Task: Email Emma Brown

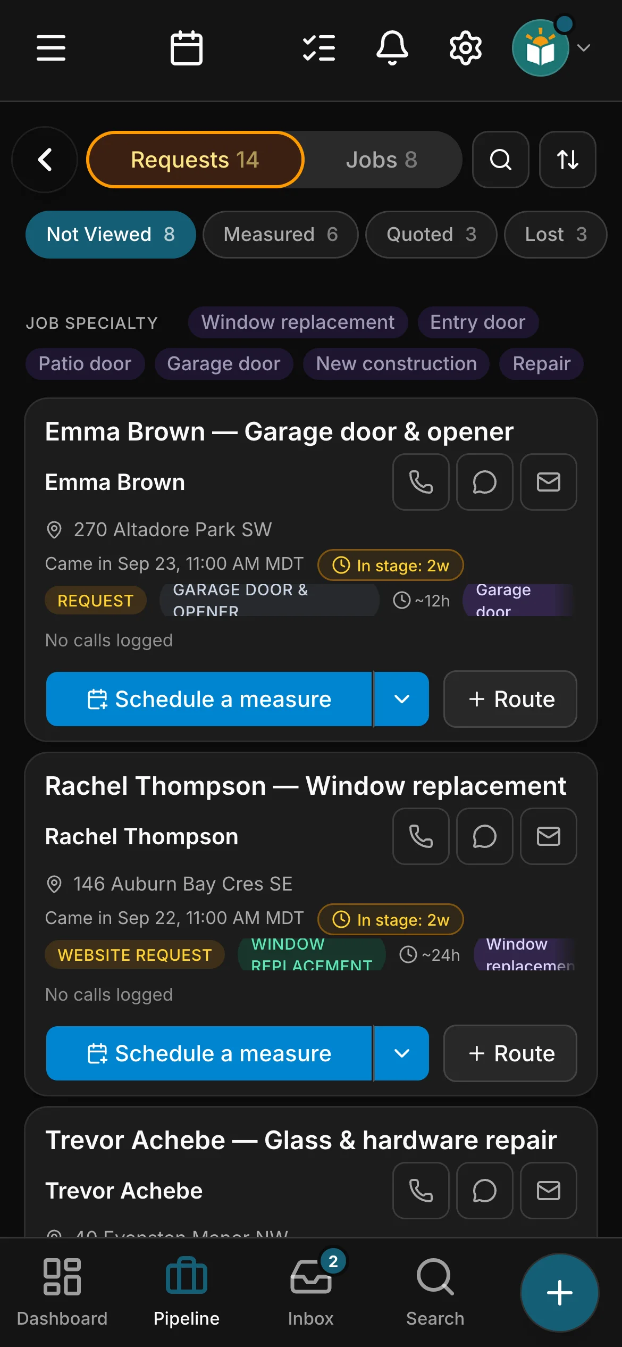Action: pyautogui.click(x=549, y=482)
